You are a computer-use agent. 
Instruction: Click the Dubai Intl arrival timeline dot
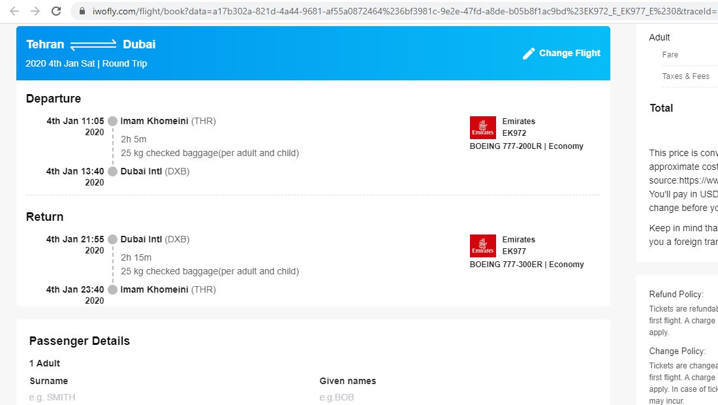(x=112, y=172)
